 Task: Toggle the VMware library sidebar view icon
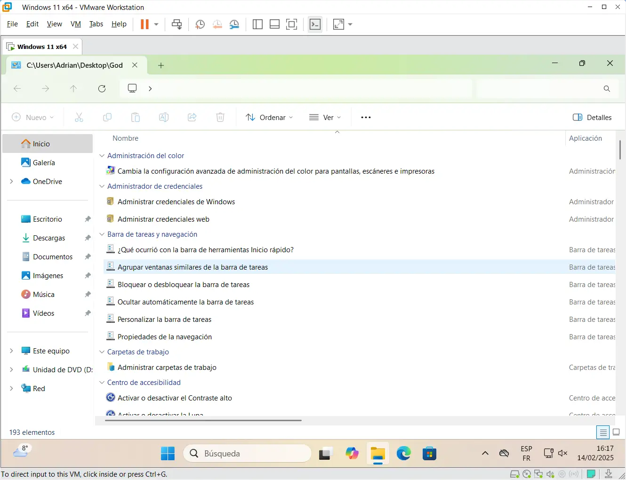click(x=257, y=24)
